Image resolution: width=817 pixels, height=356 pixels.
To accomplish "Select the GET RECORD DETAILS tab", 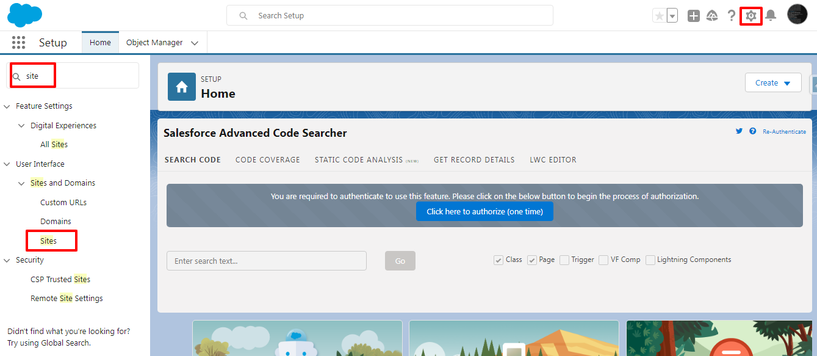I will click(x=474, y=160).
